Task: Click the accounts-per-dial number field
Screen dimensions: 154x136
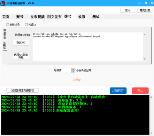Action: coord(67,70)
